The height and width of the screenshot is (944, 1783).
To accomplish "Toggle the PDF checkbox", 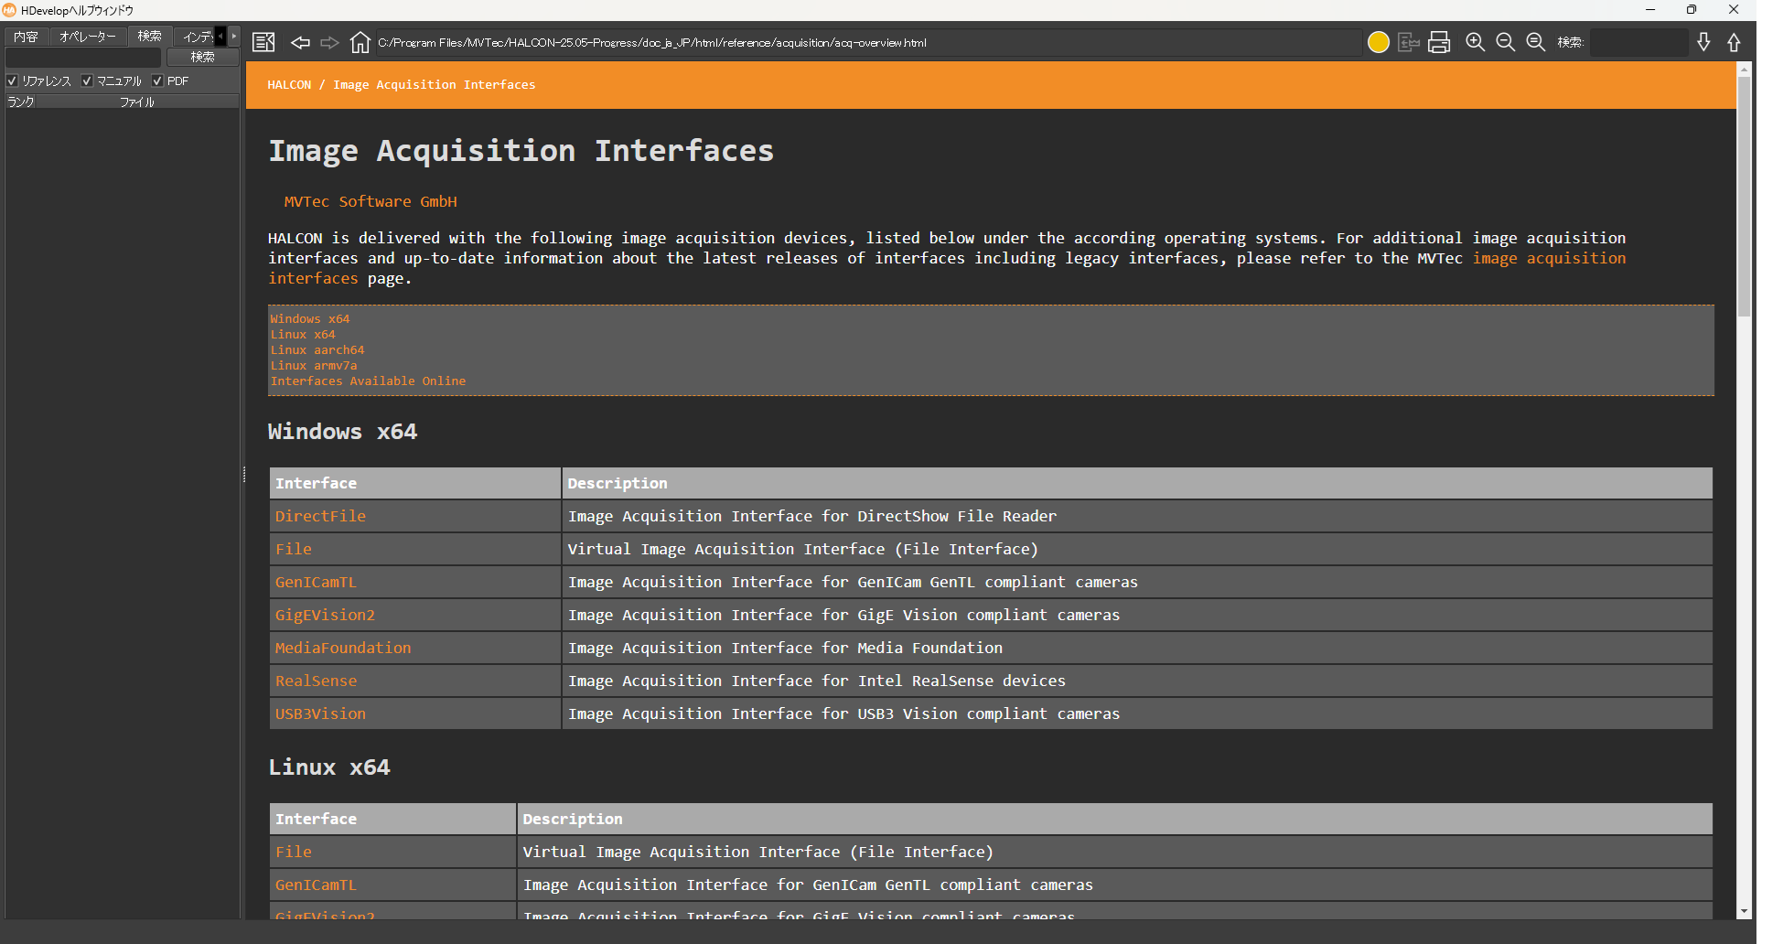I will point(157,81).
